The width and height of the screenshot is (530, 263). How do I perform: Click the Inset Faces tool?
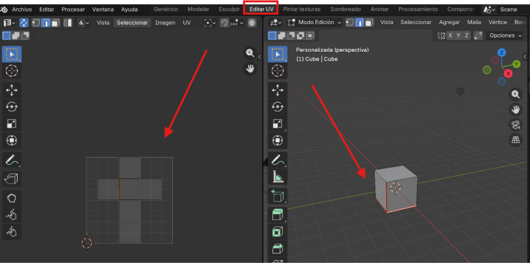pyautogui.click(x=277, y=232)
